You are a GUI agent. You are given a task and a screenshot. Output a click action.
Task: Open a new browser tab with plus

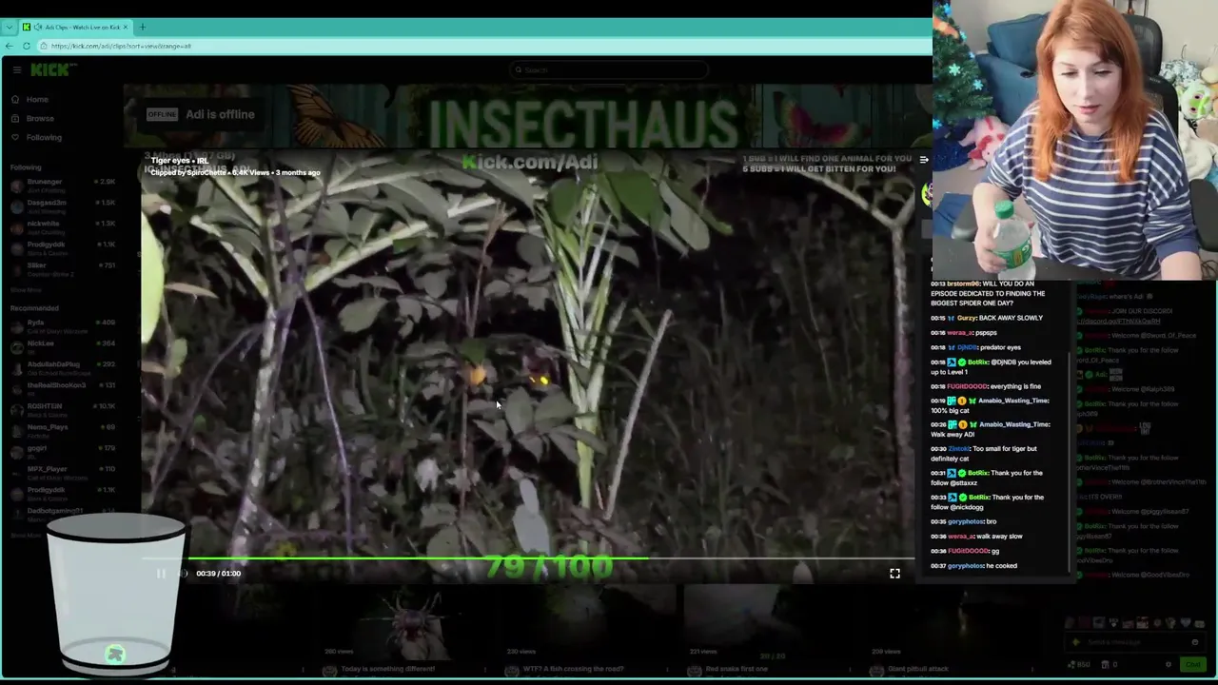(x=142, y=27)
